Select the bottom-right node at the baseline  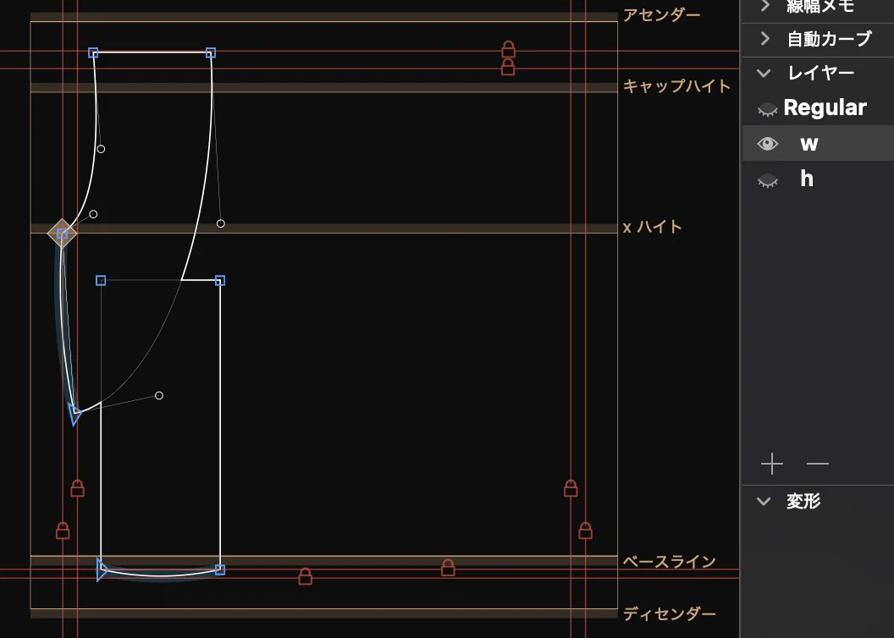tap(220, 569)
